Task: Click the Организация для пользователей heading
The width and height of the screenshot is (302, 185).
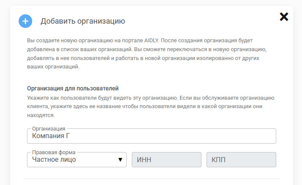Action: click(73, 88)
